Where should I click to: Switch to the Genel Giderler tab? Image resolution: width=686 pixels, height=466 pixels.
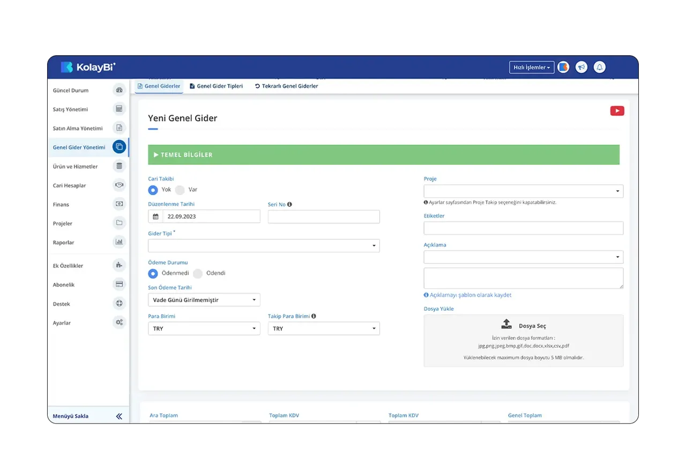pyautogui.click(x=159, y=86)
